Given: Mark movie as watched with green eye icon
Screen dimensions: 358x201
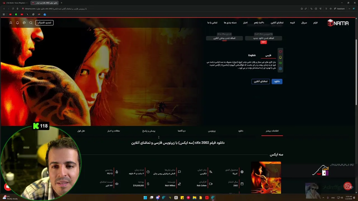Looking at the screenshot, I should pos(280,63).
